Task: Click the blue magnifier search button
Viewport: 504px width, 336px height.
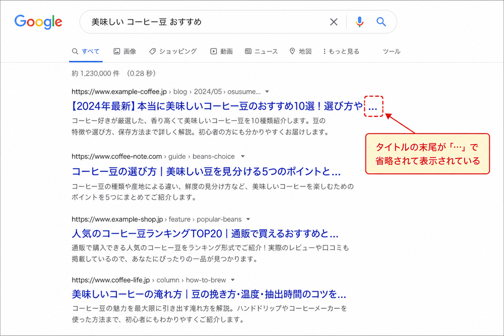Action: point(381,22)
